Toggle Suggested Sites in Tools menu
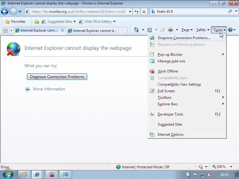The height and width of the screenshot is (179, 239). [x=187, y=124]
